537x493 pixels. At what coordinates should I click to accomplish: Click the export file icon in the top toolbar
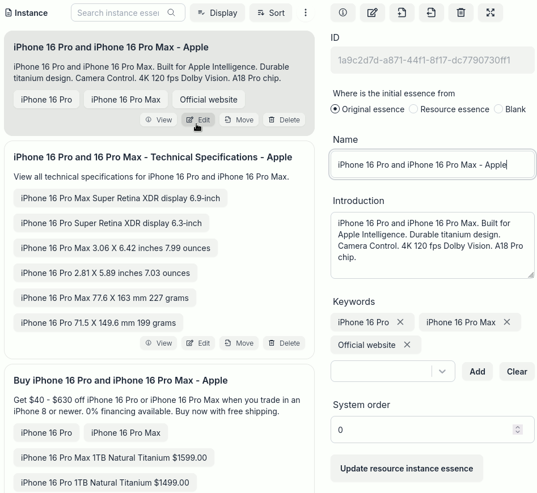pos(431,12)
